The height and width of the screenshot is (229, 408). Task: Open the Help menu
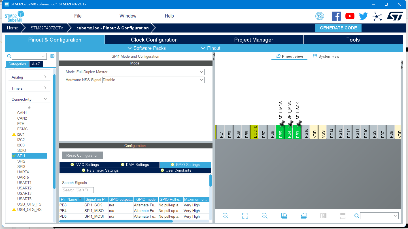pos(169,16)
